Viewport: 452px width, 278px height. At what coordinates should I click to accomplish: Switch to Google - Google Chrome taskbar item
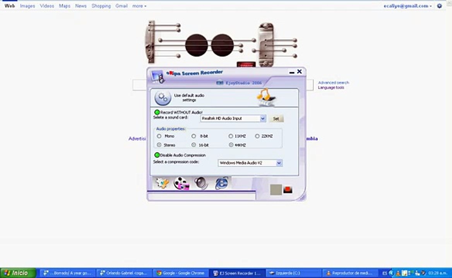tap(181, 273)
